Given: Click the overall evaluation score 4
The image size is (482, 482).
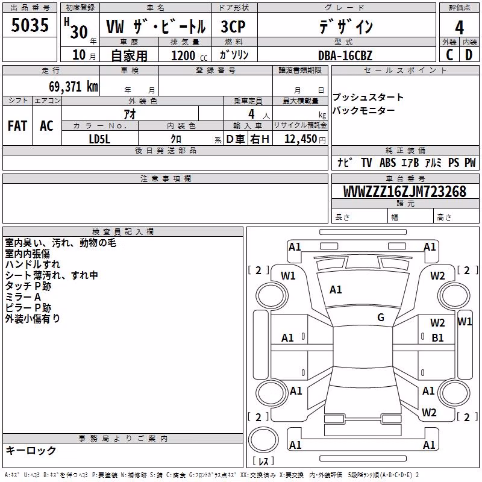Looking at the screenshot, I should 459,27.
